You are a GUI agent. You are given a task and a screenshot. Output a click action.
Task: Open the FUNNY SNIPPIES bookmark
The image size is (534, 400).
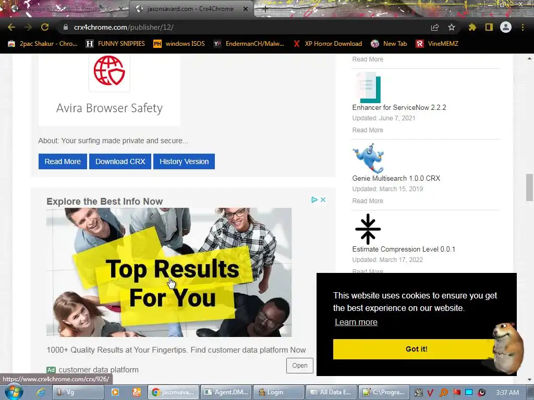click(x=116, y=44)
